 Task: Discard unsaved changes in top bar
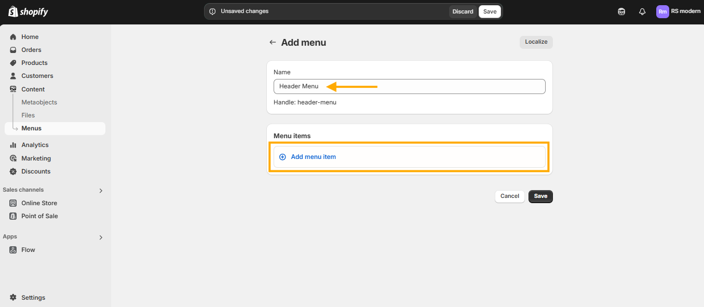[x=463, y=11]
